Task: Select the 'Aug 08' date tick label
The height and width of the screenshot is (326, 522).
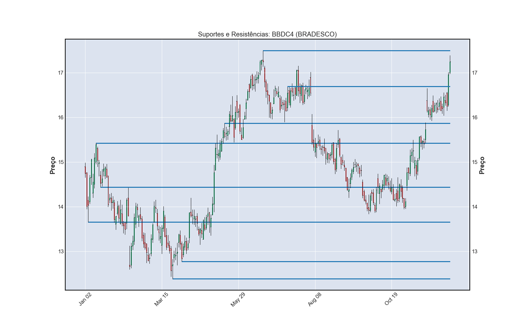Action: (x=315, y=299)
